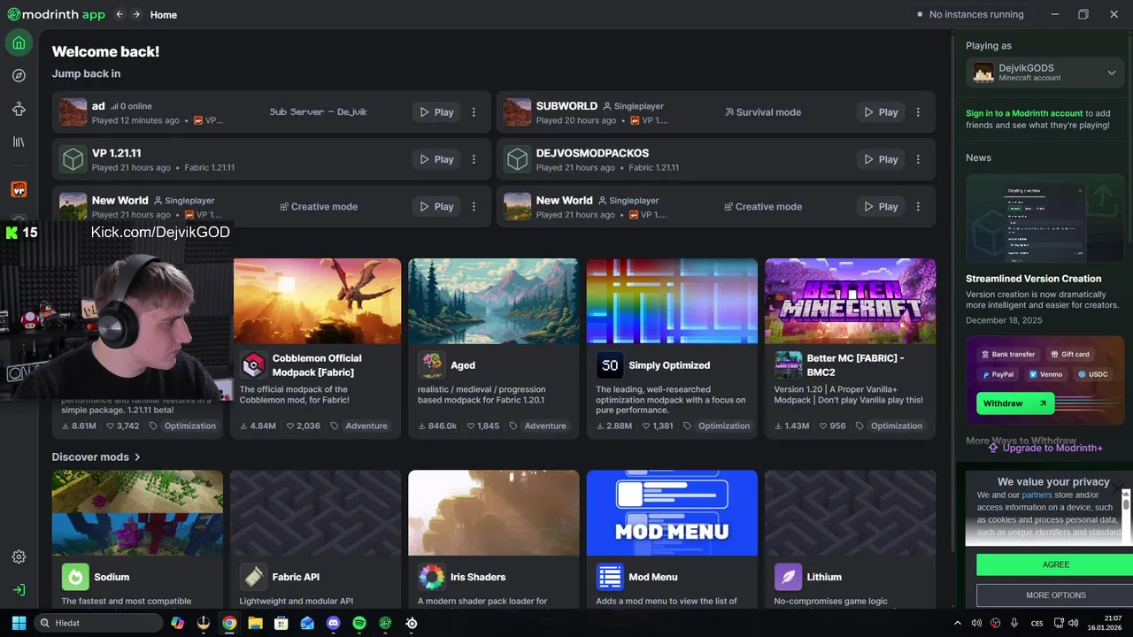
Task: Open the Streamlined Version Creation news image
Action: pyautogui.click(x=1044, y=219)
